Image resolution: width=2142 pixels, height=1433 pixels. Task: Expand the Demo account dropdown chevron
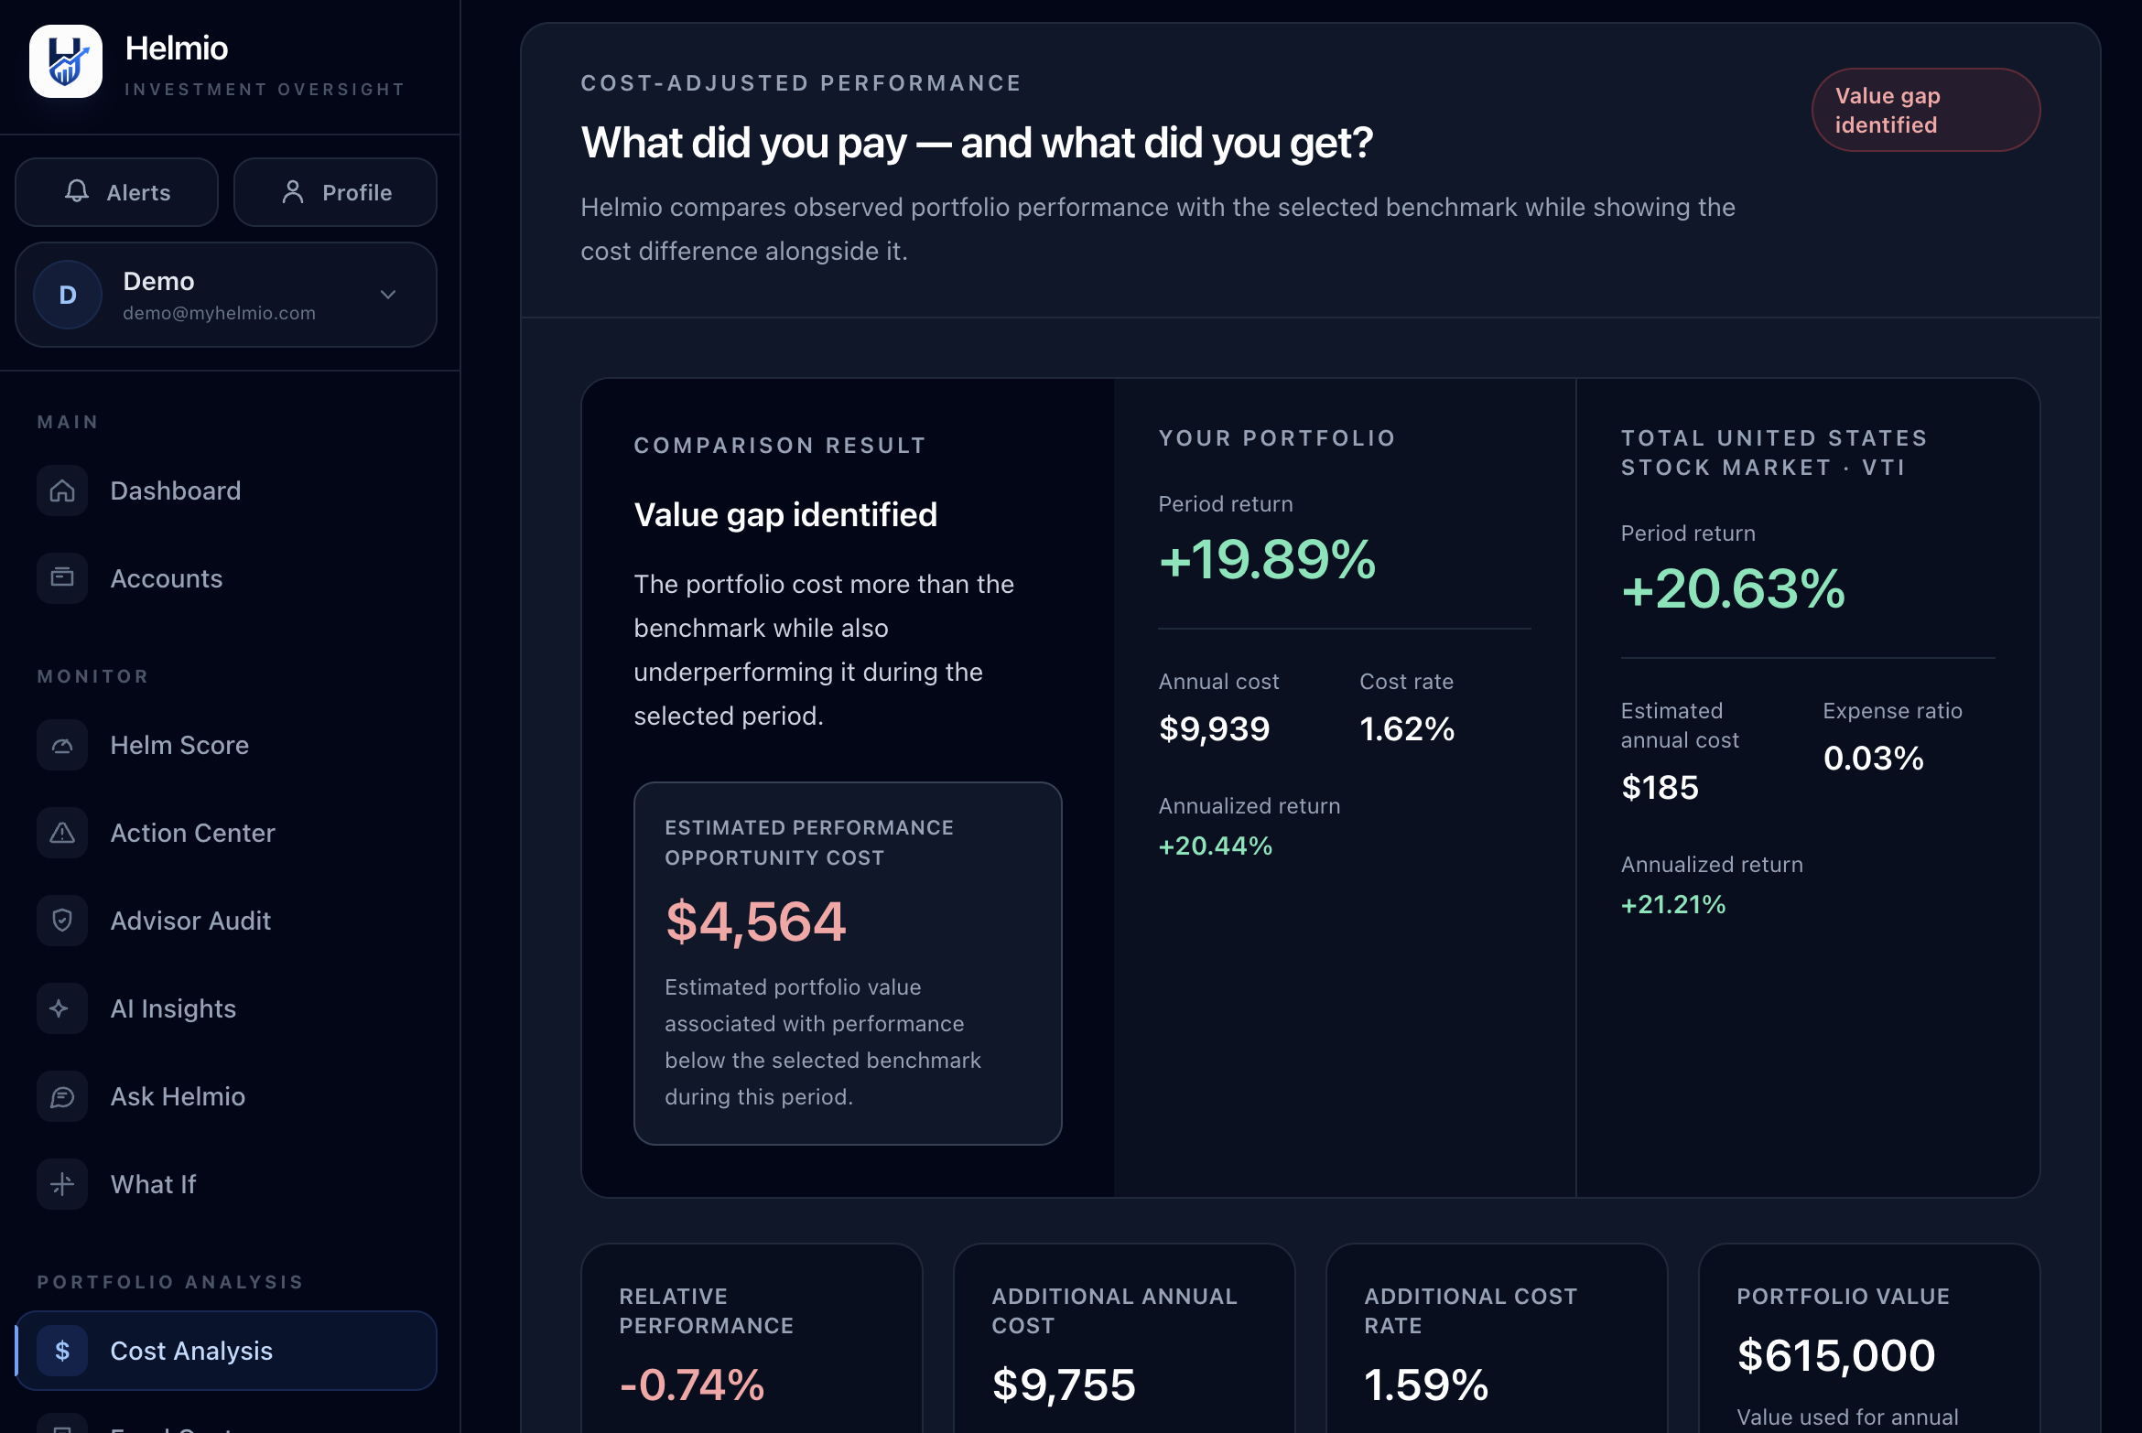point(388,295)
